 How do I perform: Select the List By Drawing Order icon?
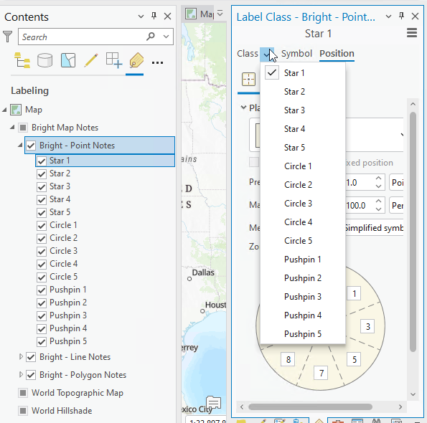click(22, 60)
